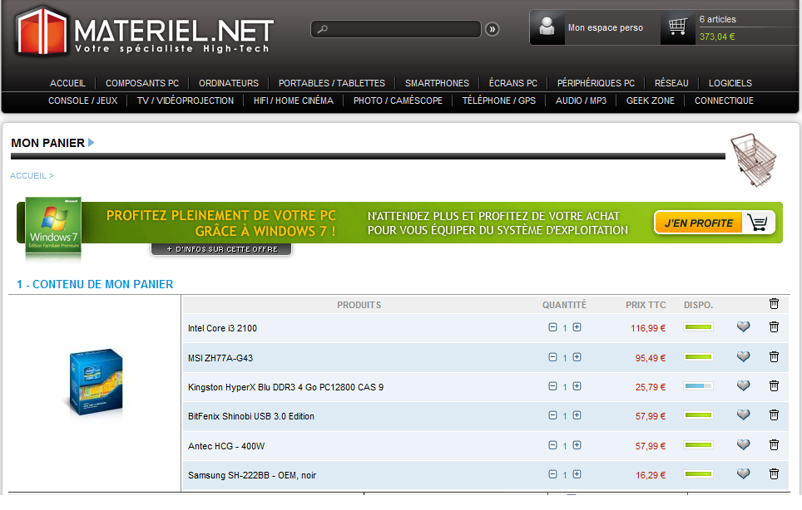Open shopping cart icon in header
Image resolution: width=802 pixels, height=510 pixels.
[x=678, y=27]
